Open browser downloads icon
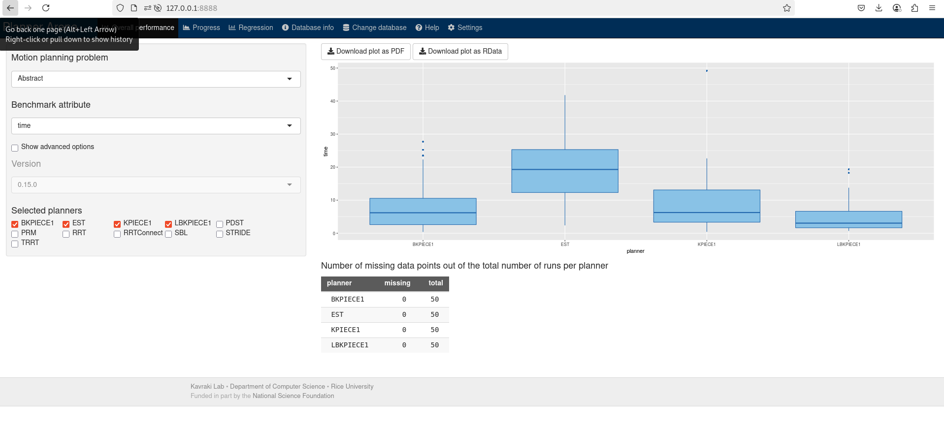 click(879, 8)
